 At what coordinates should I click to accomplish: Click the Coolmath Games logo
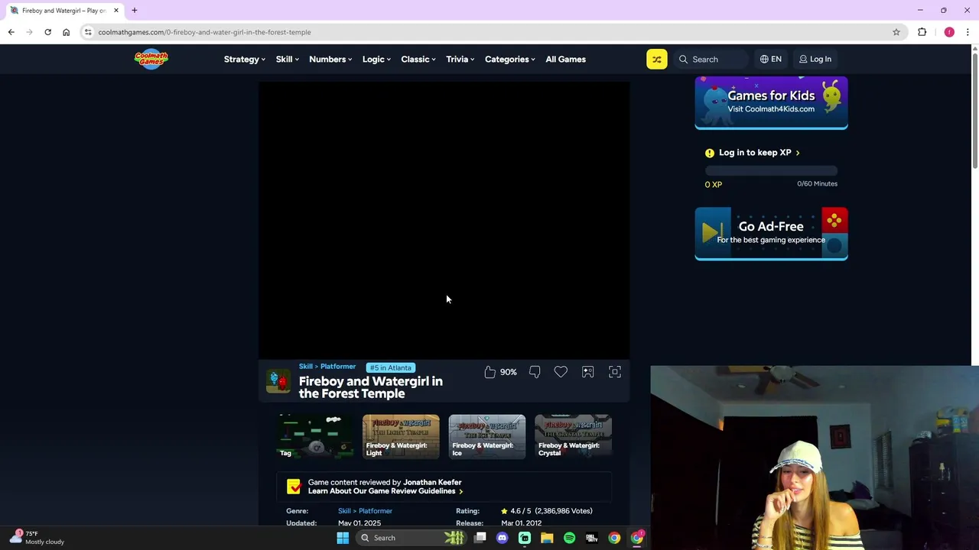[151, 59]
